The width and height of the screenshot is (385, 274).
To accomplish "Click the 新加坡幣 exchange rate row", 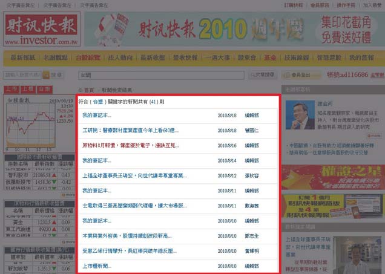I will (39, 269).
